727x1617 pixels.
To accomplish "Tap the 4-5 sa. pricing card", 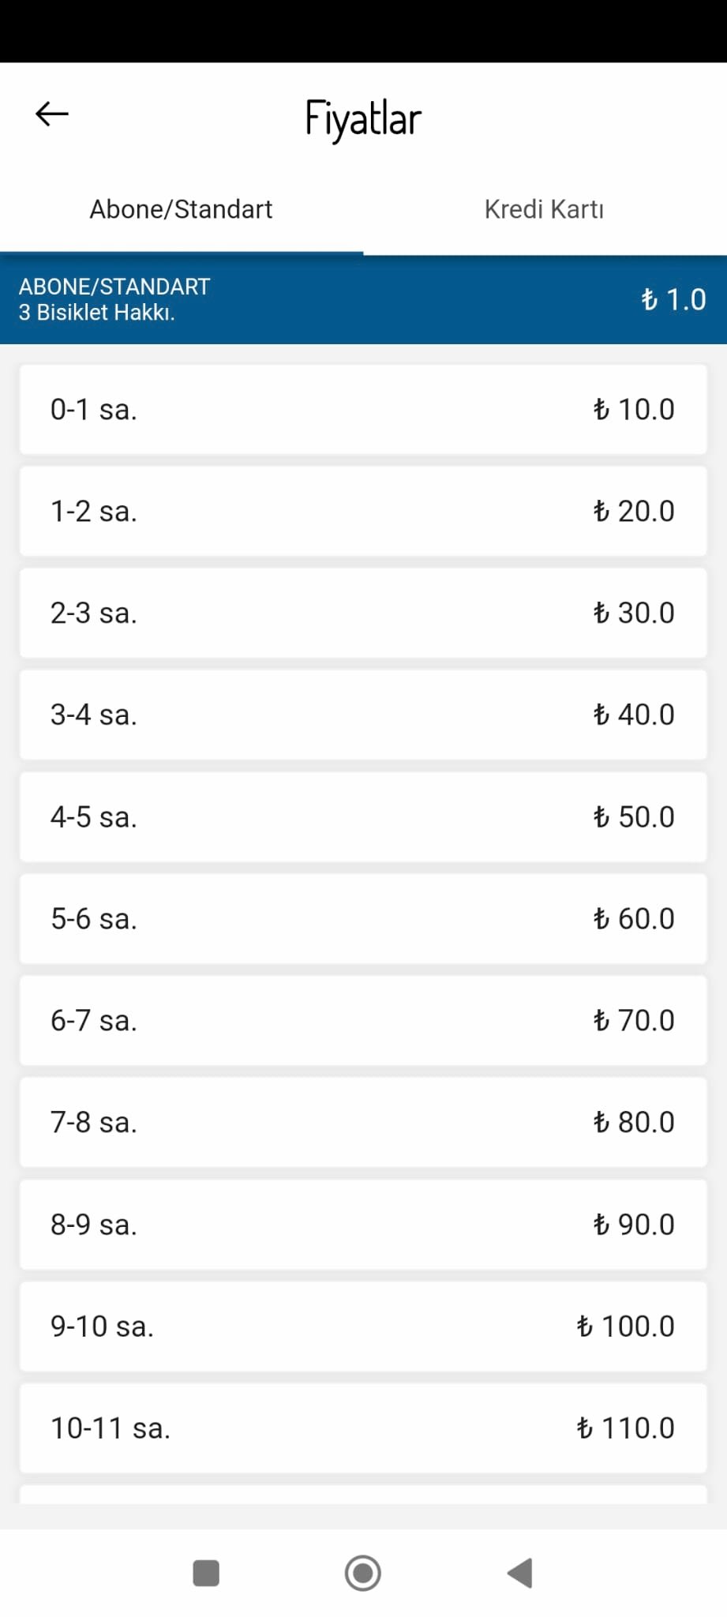I will (x=363, y=816).
